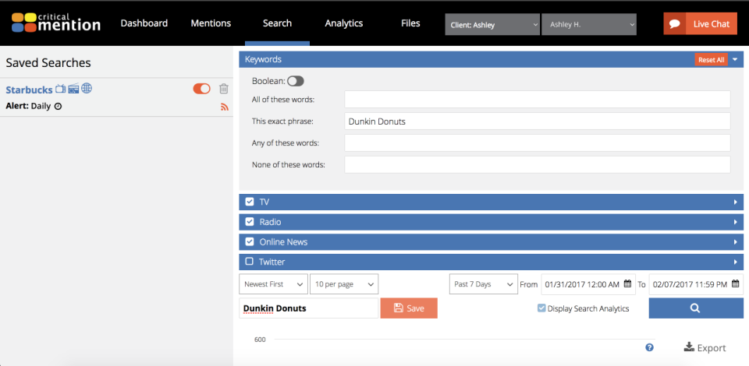This screenshot has width=749, height=366.
Task: Click the All of these words field
Action: [538, 99]
